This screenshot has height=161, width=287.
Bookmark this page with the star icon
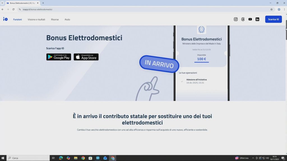coord(271,9)
